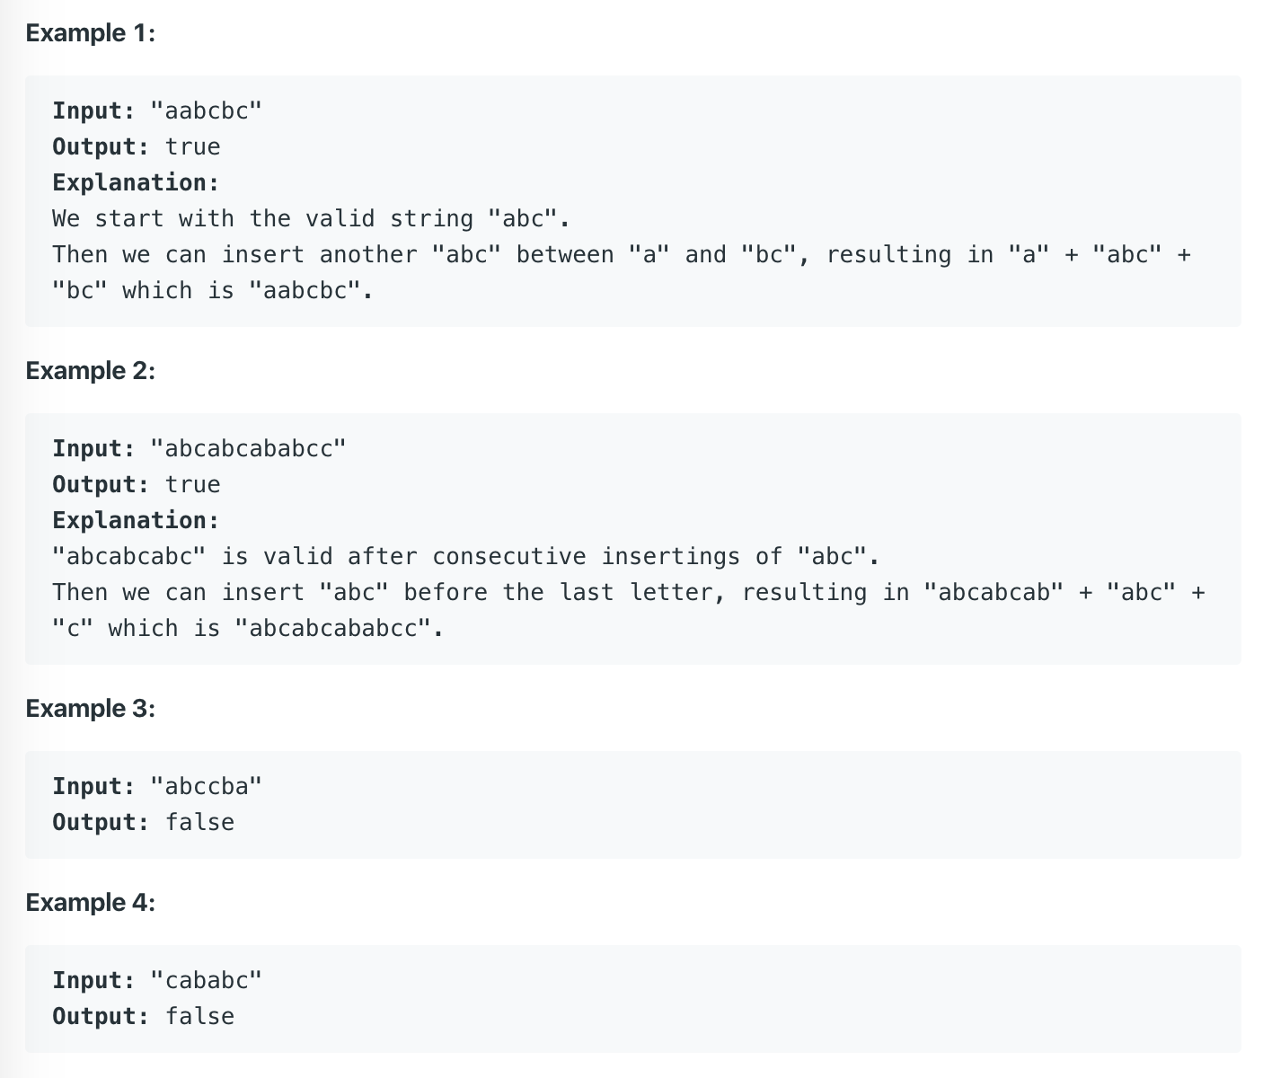Click the Example 3 heading
Viewport: 1263px width, 1078px height.
[x=90, y=709]
